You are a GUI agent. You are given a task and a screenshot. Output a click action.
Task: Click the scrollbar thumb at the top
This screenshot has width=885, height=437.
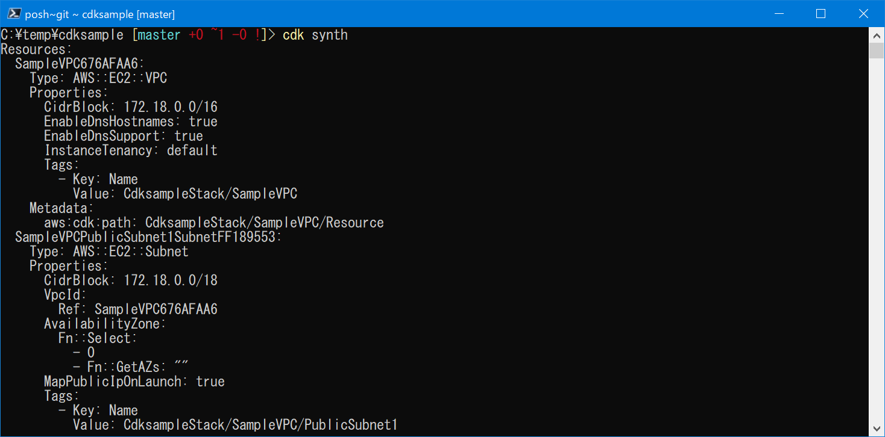[877, 51]
